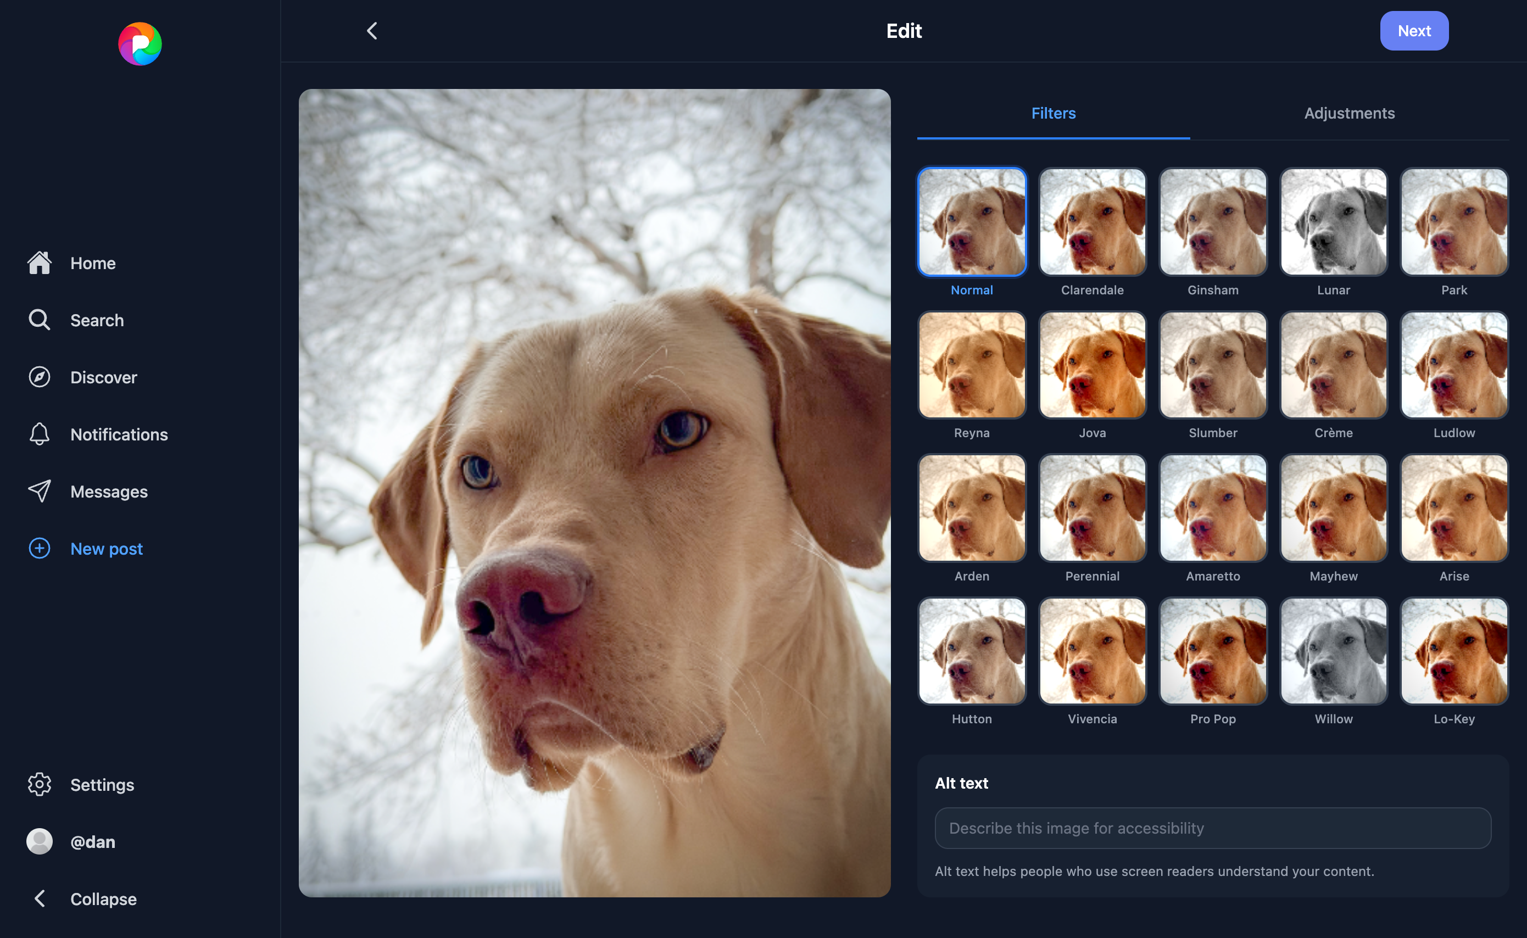Switch to the Adjustments tab

[x=1349, y=114]
